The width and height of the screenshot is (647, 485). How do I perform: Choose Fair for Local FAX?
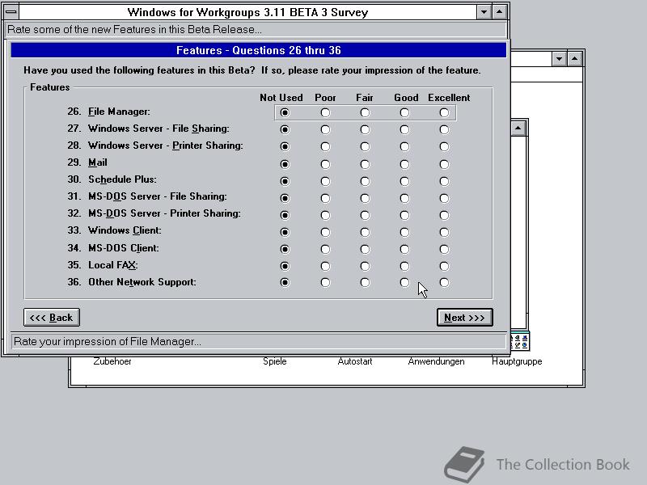pos(365,266)
